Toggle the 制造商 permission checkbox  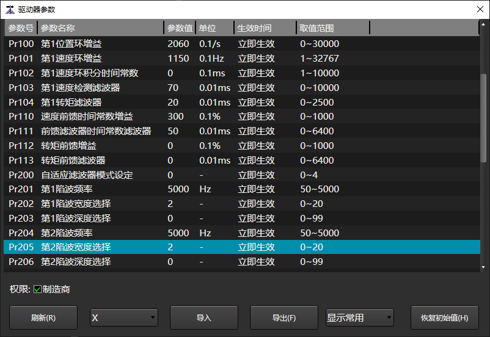pyautogui.click(x=37, y=289)
